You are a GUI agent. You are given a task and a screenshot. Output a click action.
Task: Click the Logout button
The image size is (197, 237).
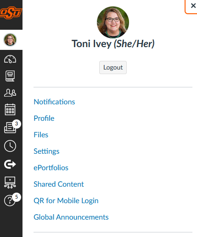tap(113, 67)
